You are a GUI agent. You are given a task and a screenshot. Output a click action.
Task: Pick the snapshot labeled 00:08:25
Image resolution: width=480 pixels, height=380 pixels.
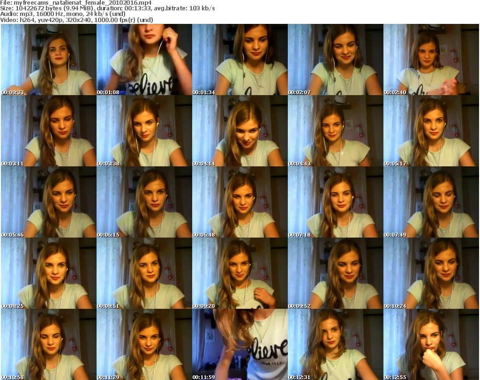pyautogui.click(x=49, y=273)
